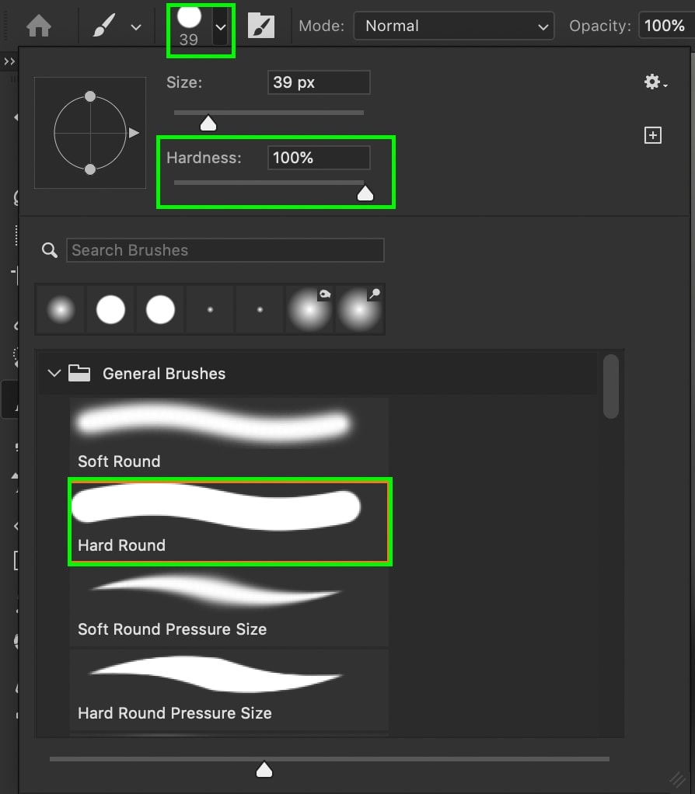Screen dimensions: 695x794
Task: Choose the second recent hard round thumbnail
Action: (160, 309)
